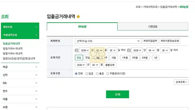195x110 pixels.
Task: Open the start date calendar icon
Action: point(76,50)
